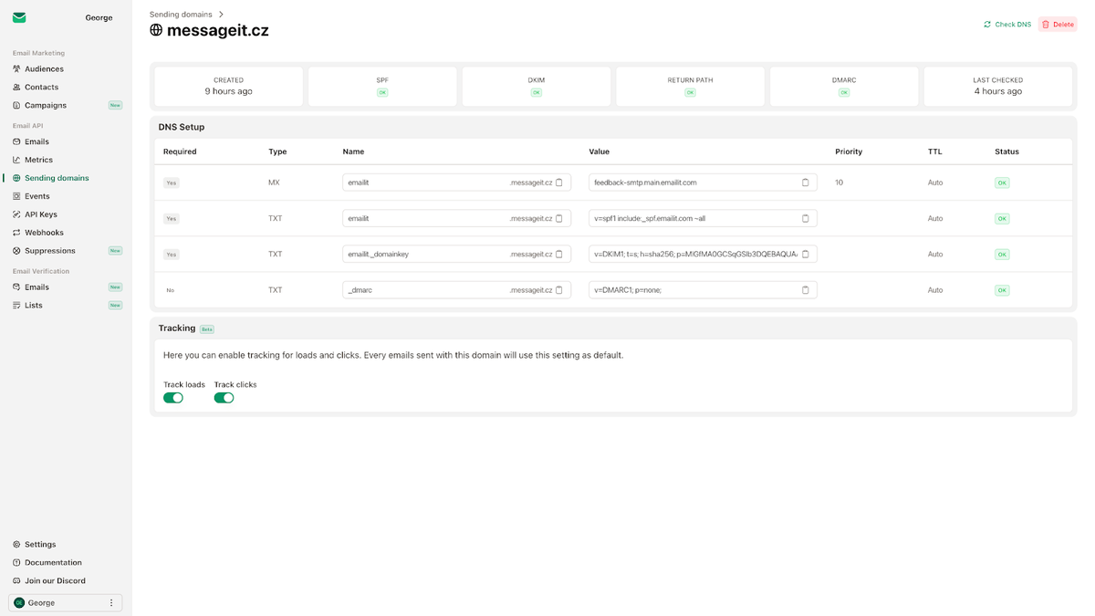Navigate to Metrics in the sidebar

[x=36, y=159]
